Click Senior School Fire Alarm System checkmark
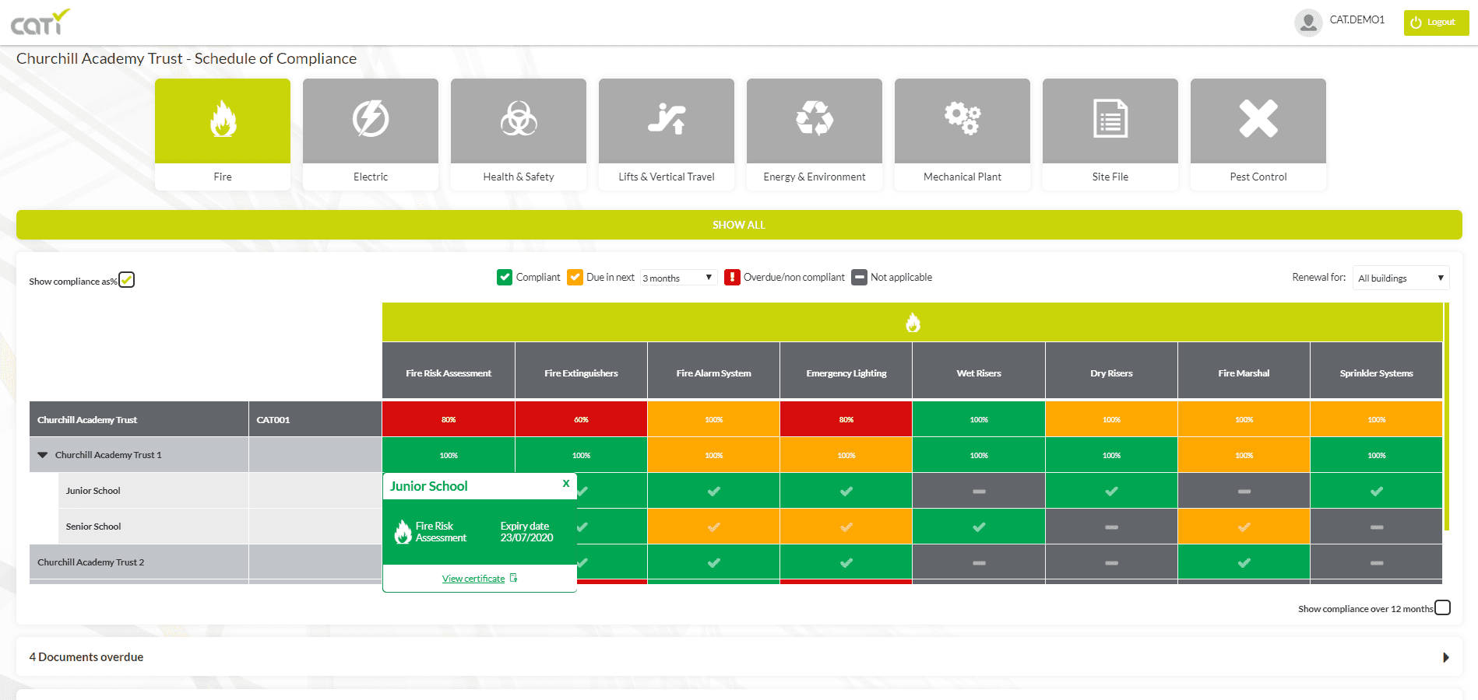 tap(713, 527)
